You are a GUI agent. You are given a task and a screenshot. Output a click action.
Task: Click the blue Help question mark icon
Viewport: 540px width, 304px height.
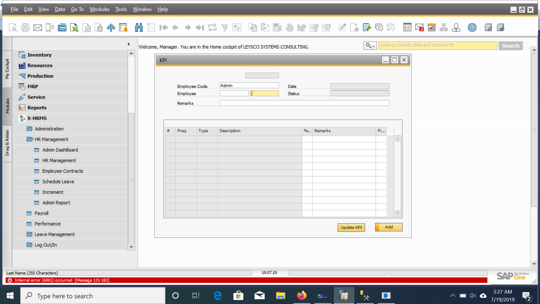click(472, 28)
